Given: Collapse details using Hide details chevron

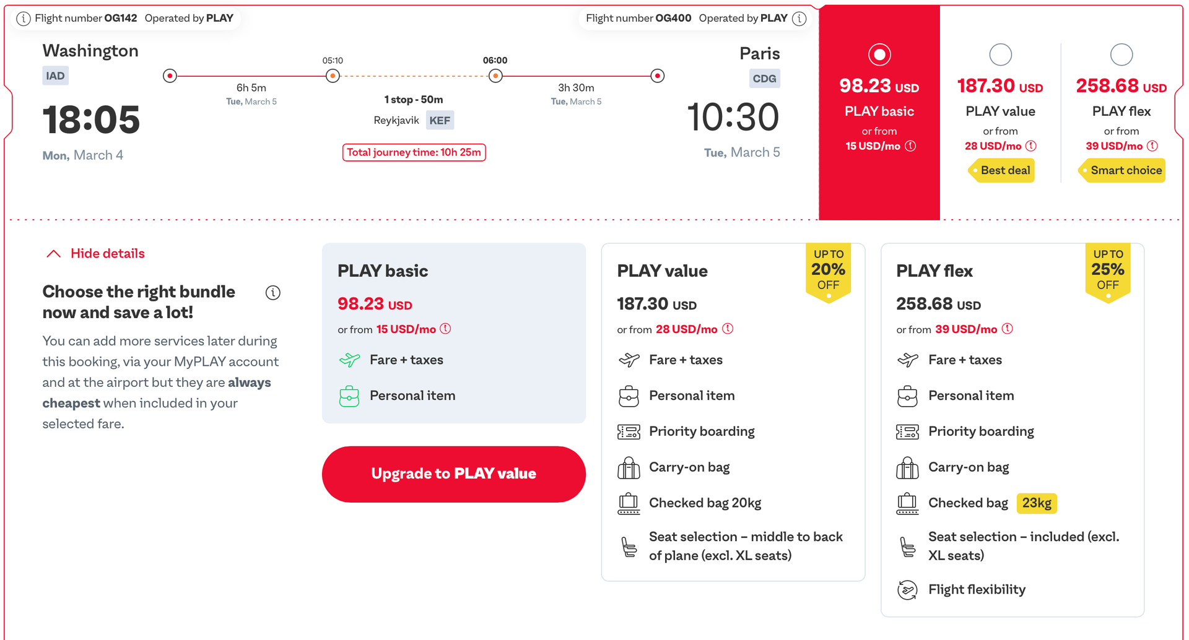Looking at the screenshot, I should pyautogui.click(x=53, y=253).
